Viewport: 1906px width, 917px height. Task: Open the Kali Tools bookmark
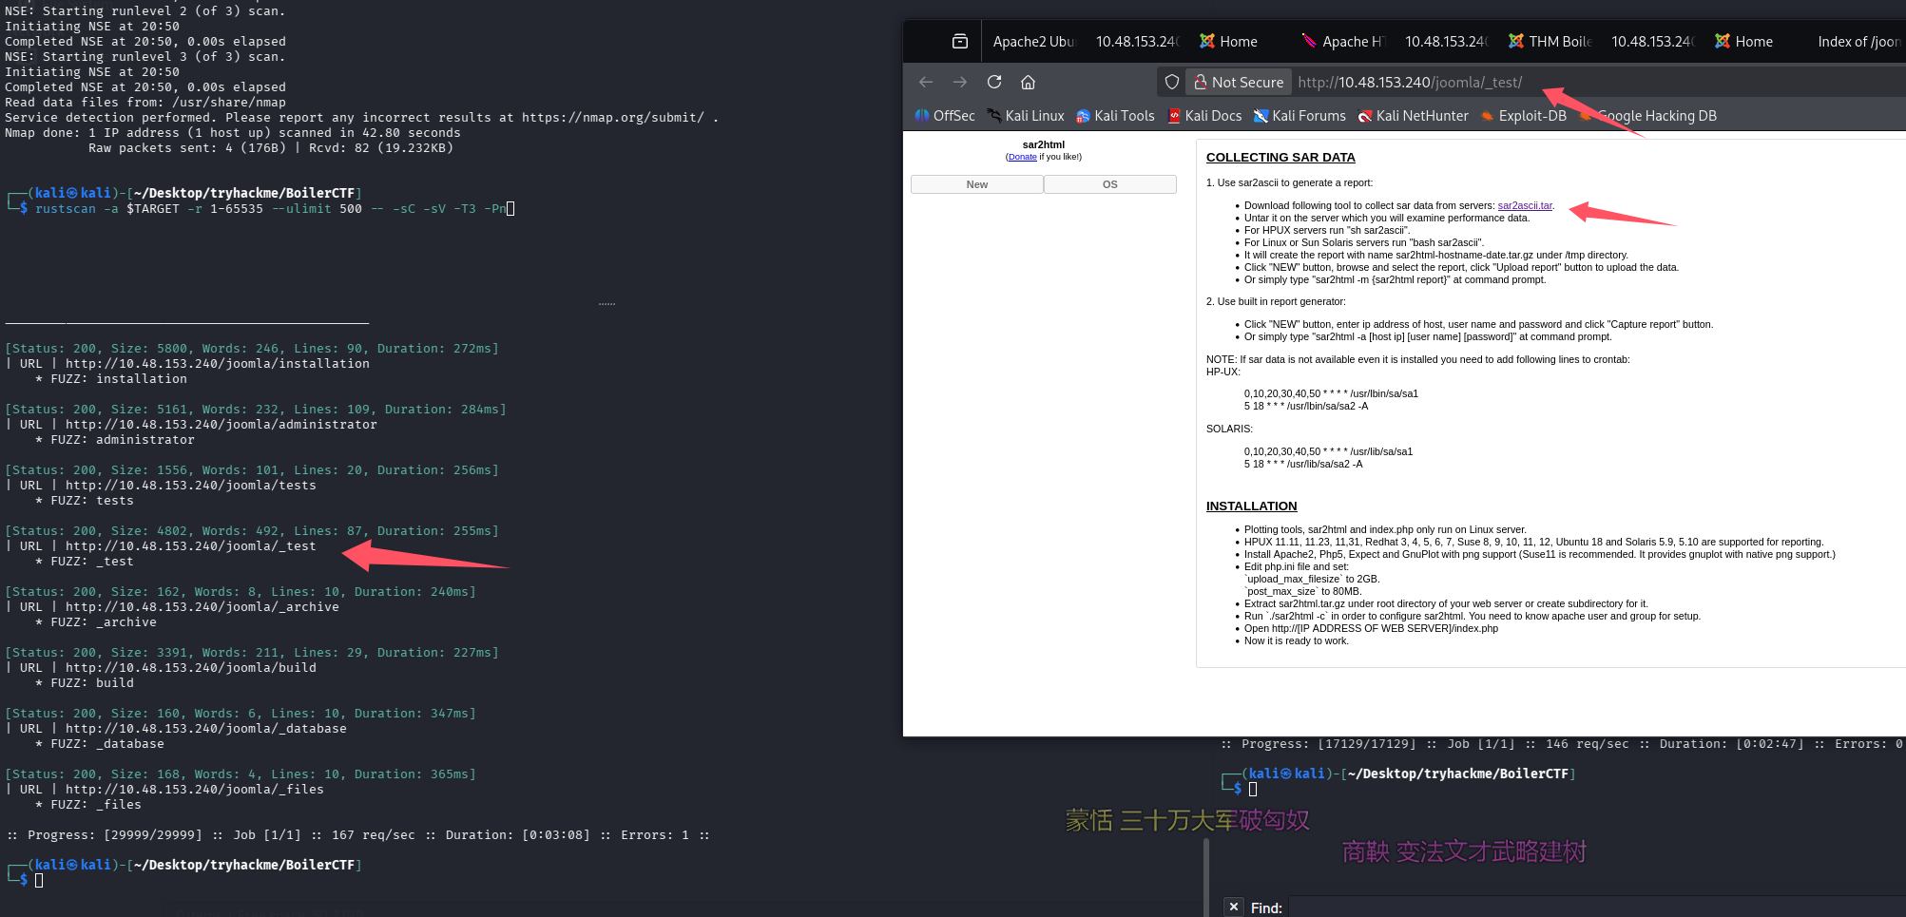tap(1115, 116)
